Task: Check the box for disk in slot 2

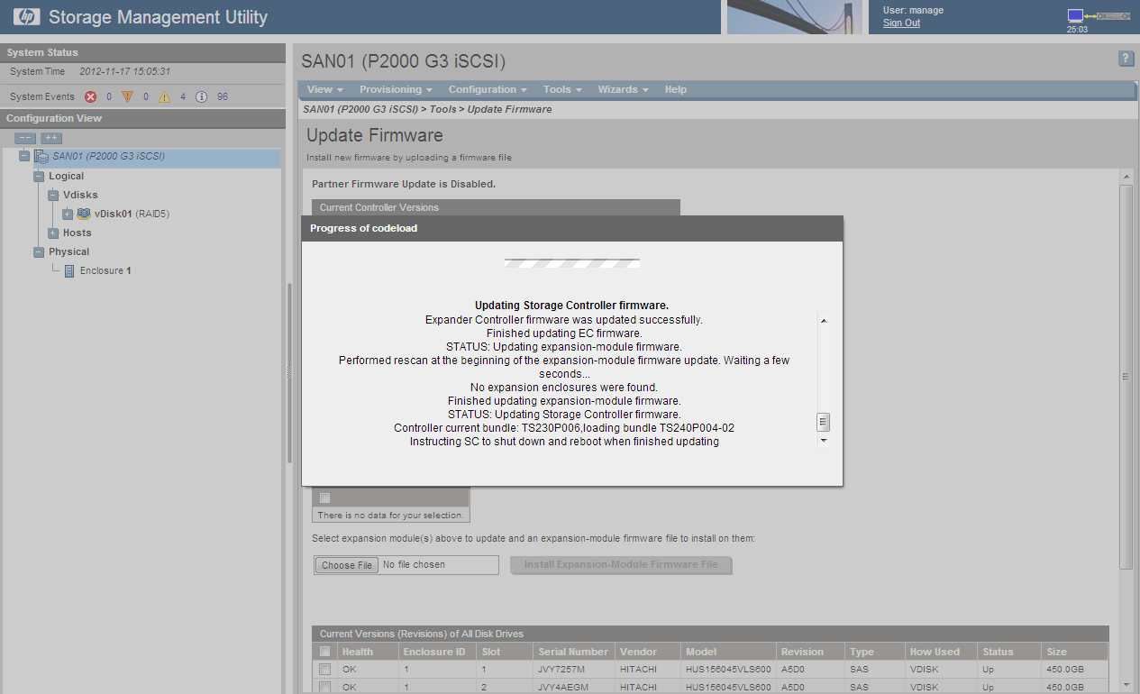Action: [324, 687]
